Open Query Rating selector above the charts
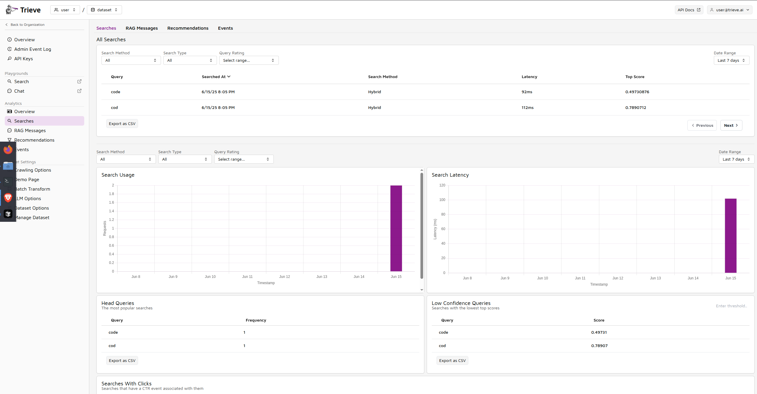This screenshot has width=757, height=394. [244, 159]
